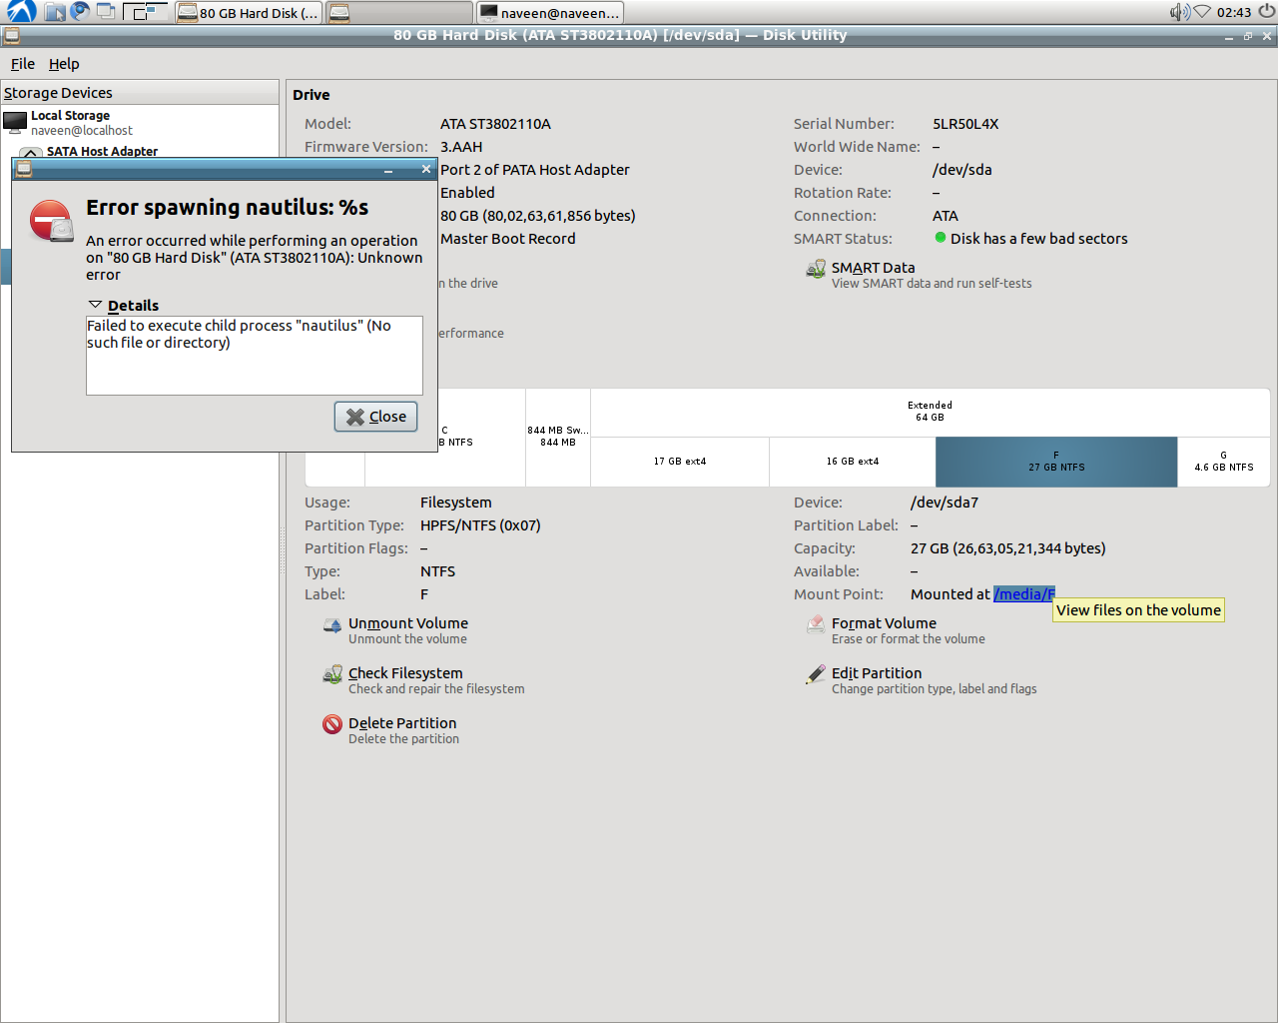Click the red Delete Partition icon
Screen dimensions: 1278x1023
pyautogui.click(x=332, y=724)
